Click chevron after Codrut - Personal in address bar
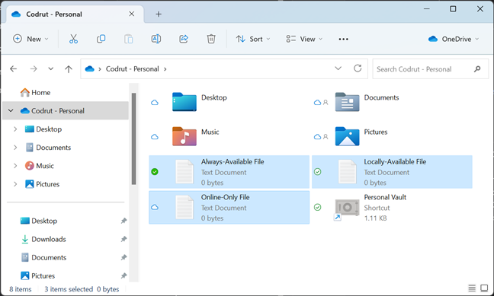 point(165,69)
